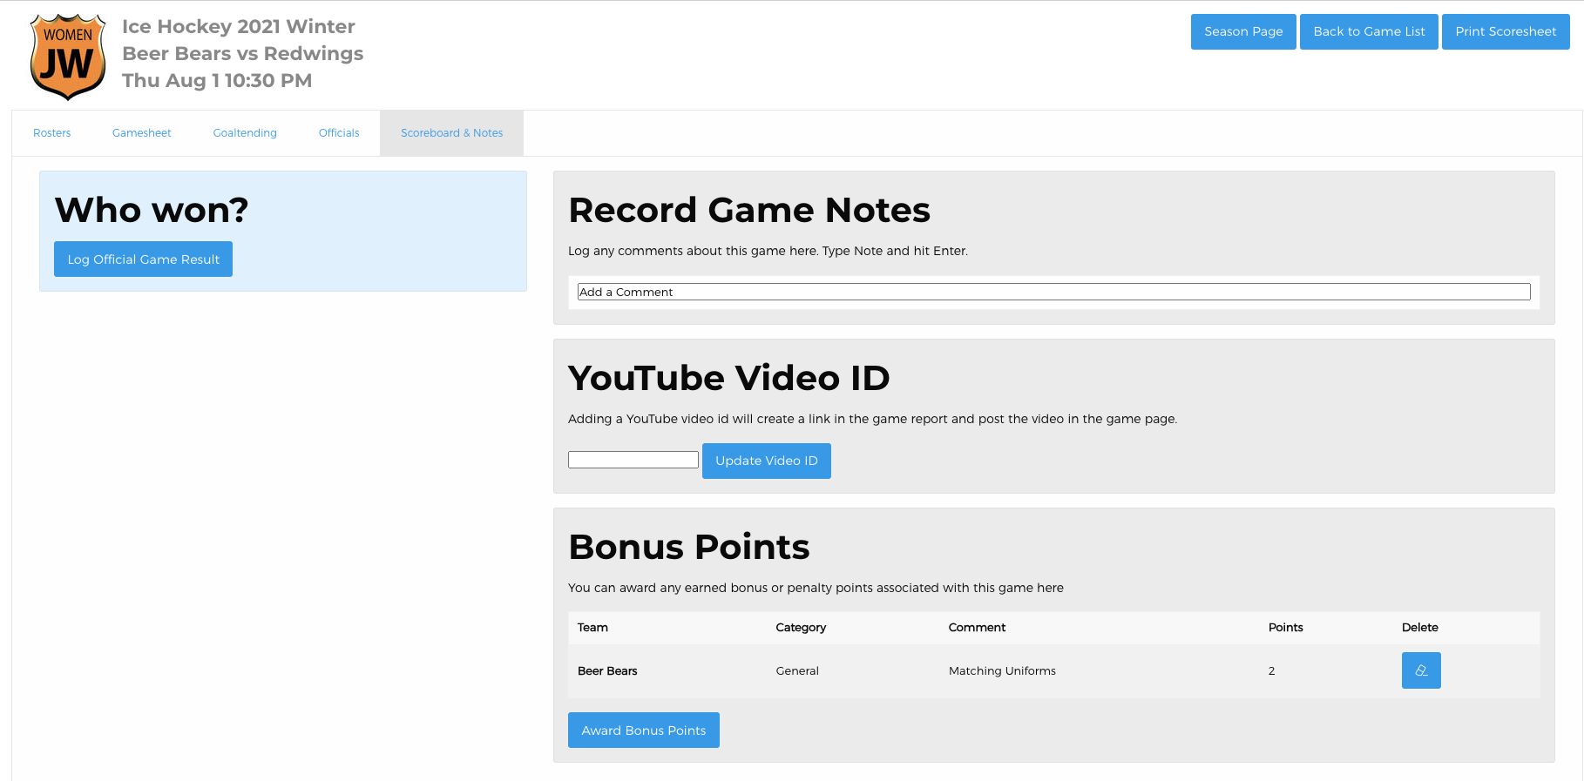1584x781 pixels.
Task: Click the Matching Uniforms comment cell
Action: click(x=1002, y=671)
